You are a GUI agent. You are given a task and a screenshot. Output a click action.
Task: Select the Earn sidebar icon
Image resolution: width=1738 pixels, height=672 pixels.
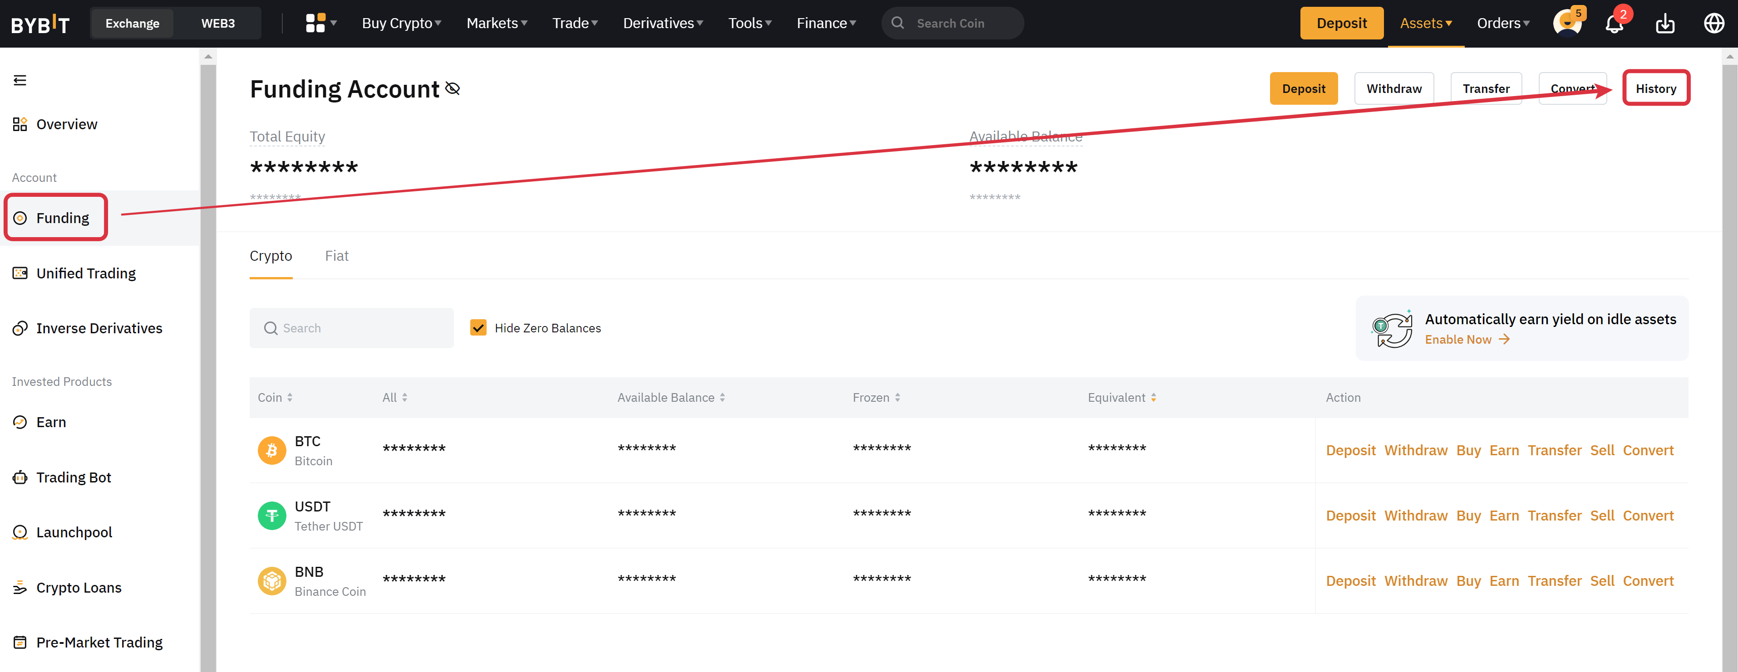click(20, 422)
